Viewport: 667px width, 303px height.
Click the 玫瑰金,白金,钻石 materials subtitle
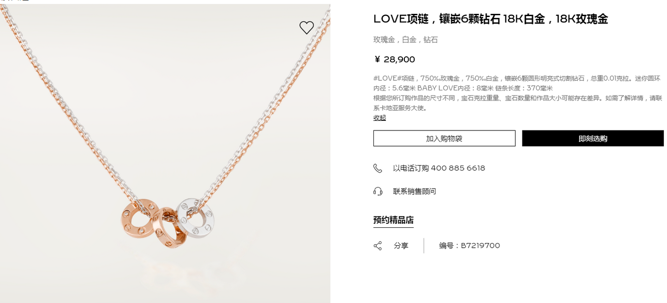pos(406,40)
